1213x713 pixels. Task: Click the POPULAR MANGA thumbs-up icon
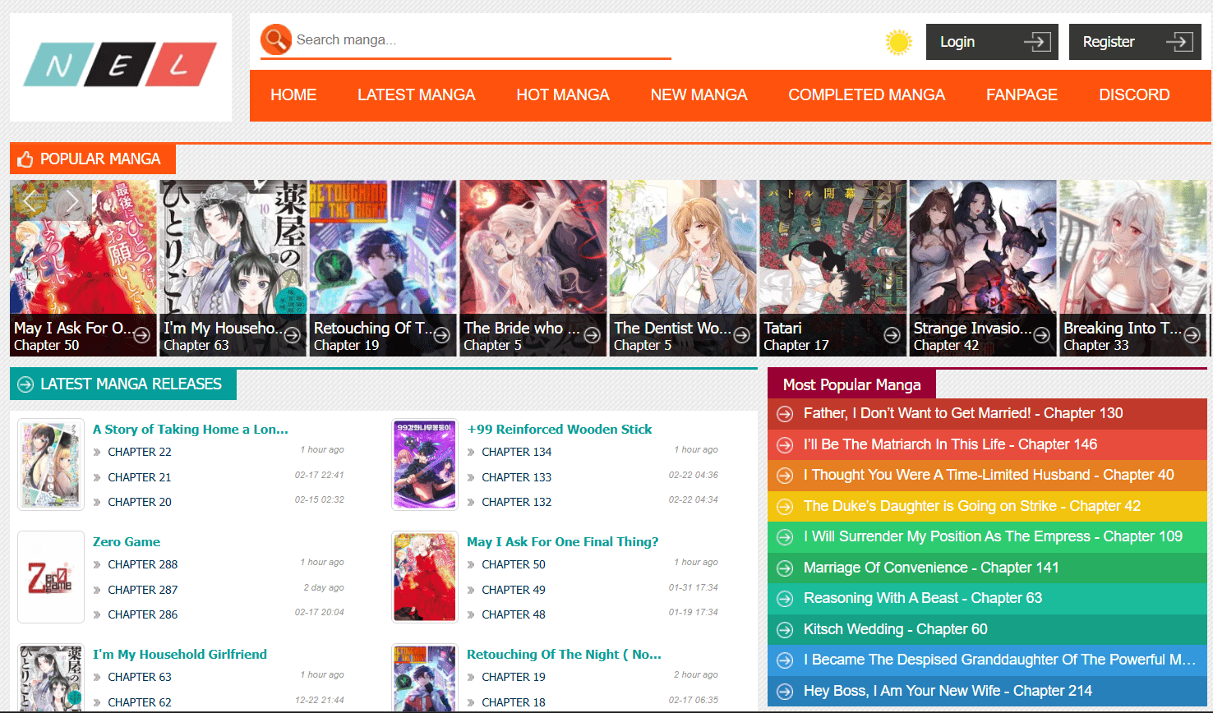(25, 159)
